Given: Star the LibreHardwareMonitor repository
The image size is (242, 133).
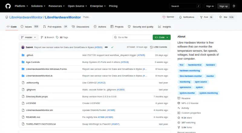Looking at the screenshot, I should pos(227,17).
